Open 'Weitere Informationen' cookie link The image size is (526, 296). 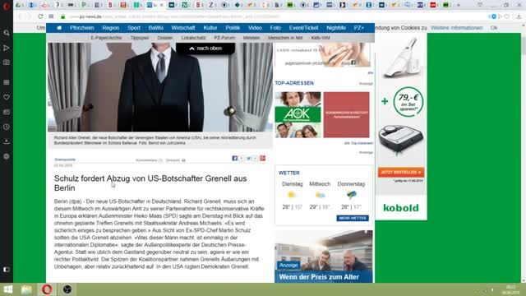tap(457, 28)
